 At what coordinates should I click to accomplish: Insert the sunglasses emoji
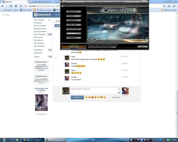click(101, 97)
